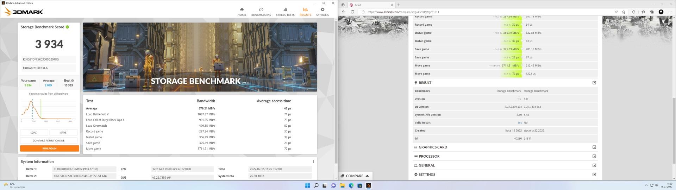The height and width of the screenshot is (190, 676).
Task: Click the Load Battlefield V test row
Action: (188, 114)
